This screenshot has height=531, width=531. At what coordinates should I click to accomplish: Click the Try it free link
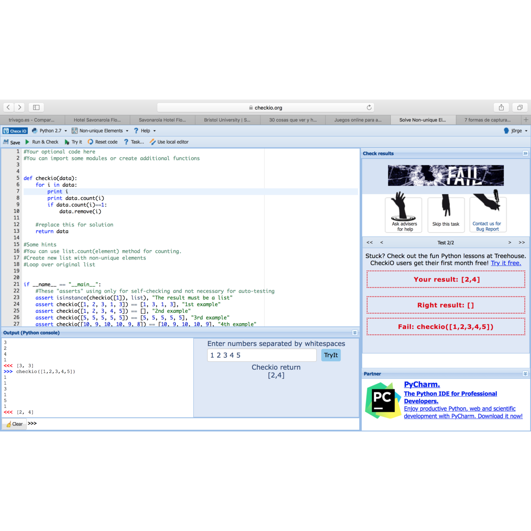point(506,263)
